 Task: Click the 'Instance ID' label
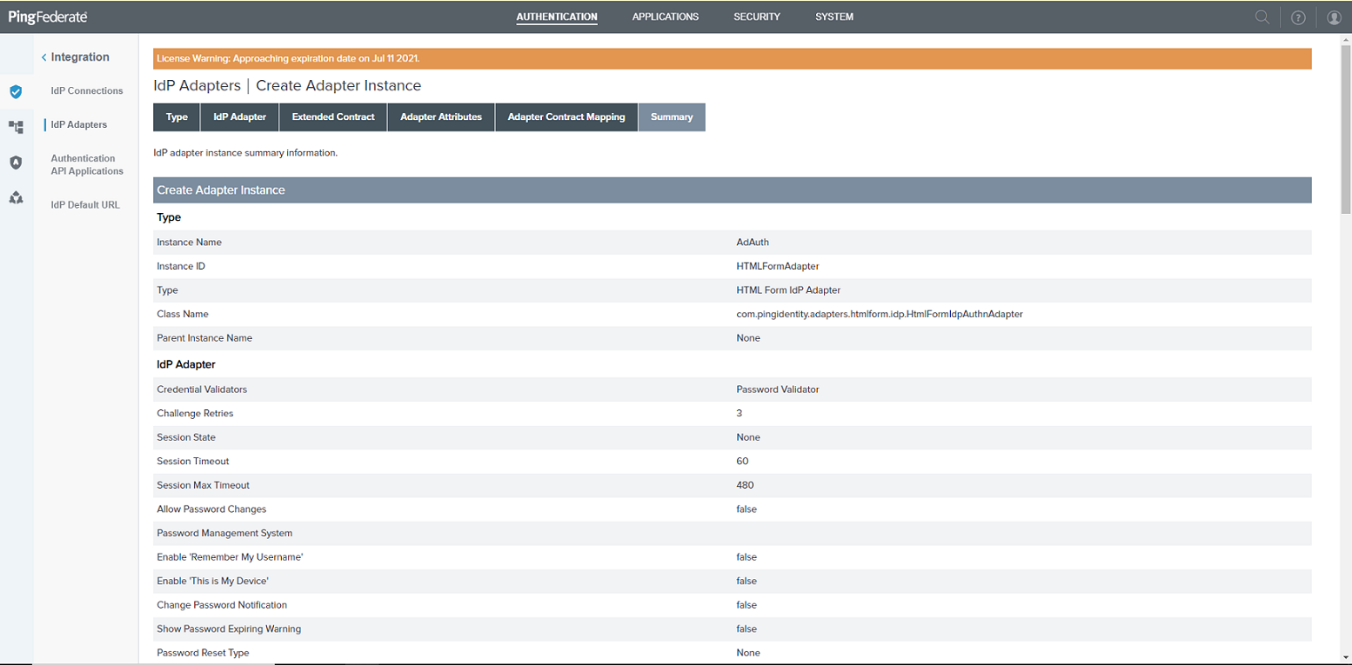[x=181, y=266]
